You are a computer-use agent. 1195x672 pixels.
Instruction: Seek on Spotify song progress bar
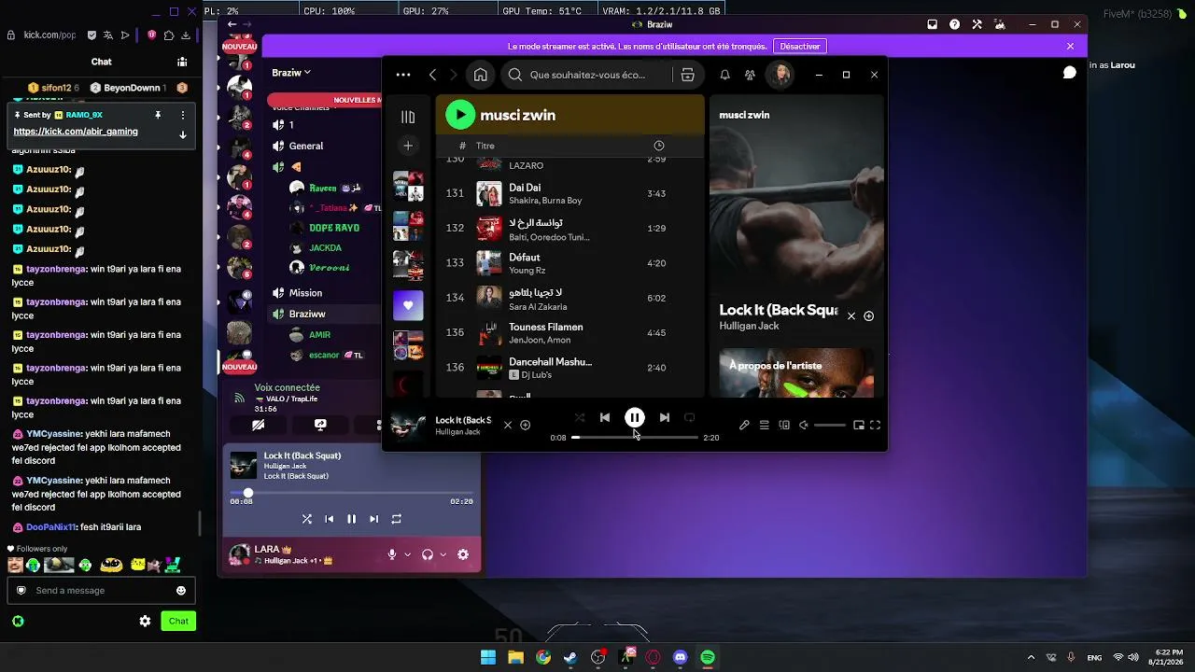pos(635,437)
